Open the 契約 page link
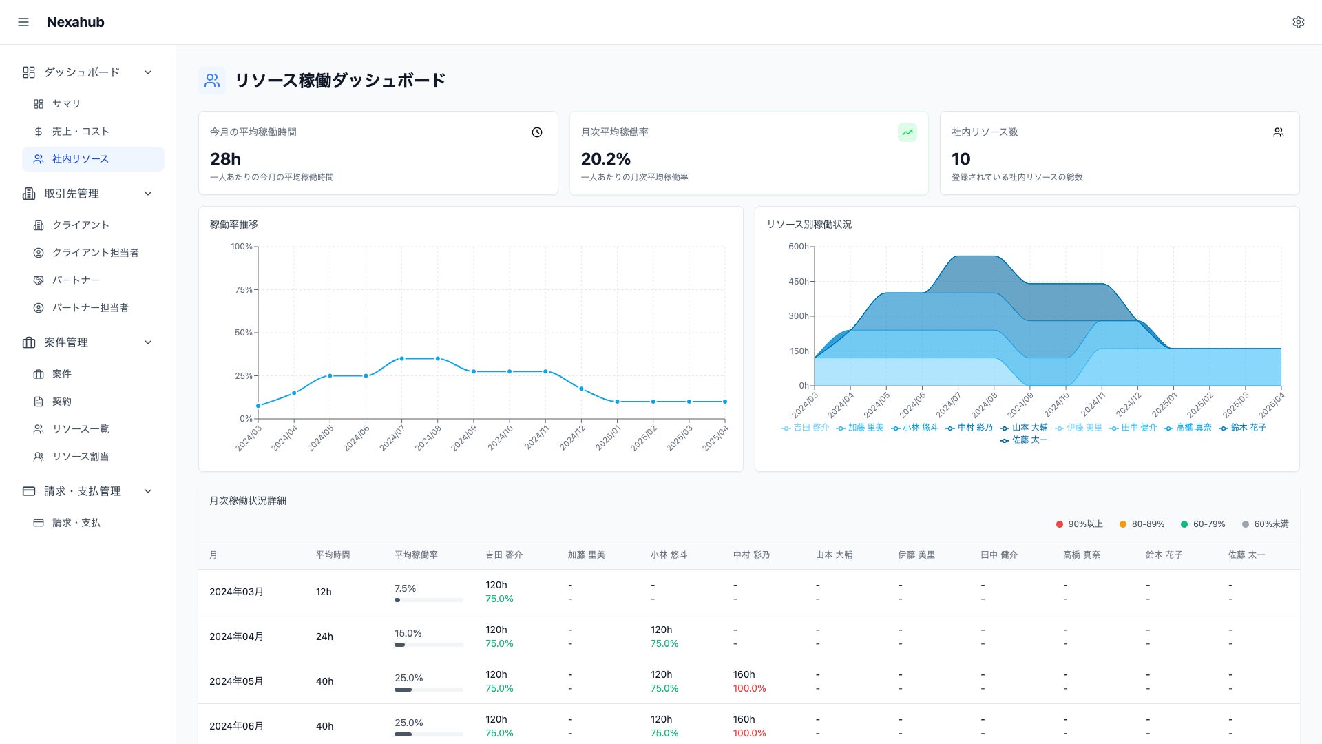The width and height of the screenshot is (1322, 744). coord(61,402)
